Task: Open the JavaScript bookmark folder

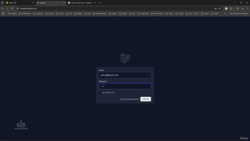Action: (x=38, y=14)
